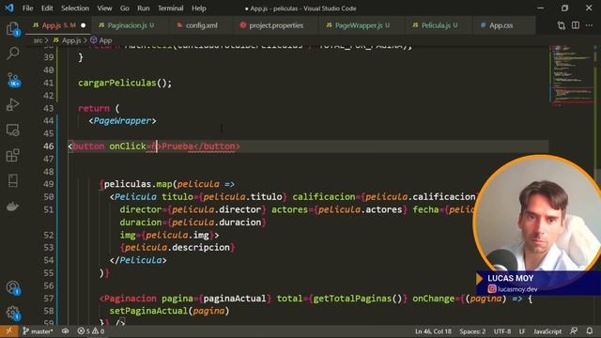Screen dimensions: 601x338
Task: Open the Extensions view
Action: pyautogui.click(x=12, y=155)
